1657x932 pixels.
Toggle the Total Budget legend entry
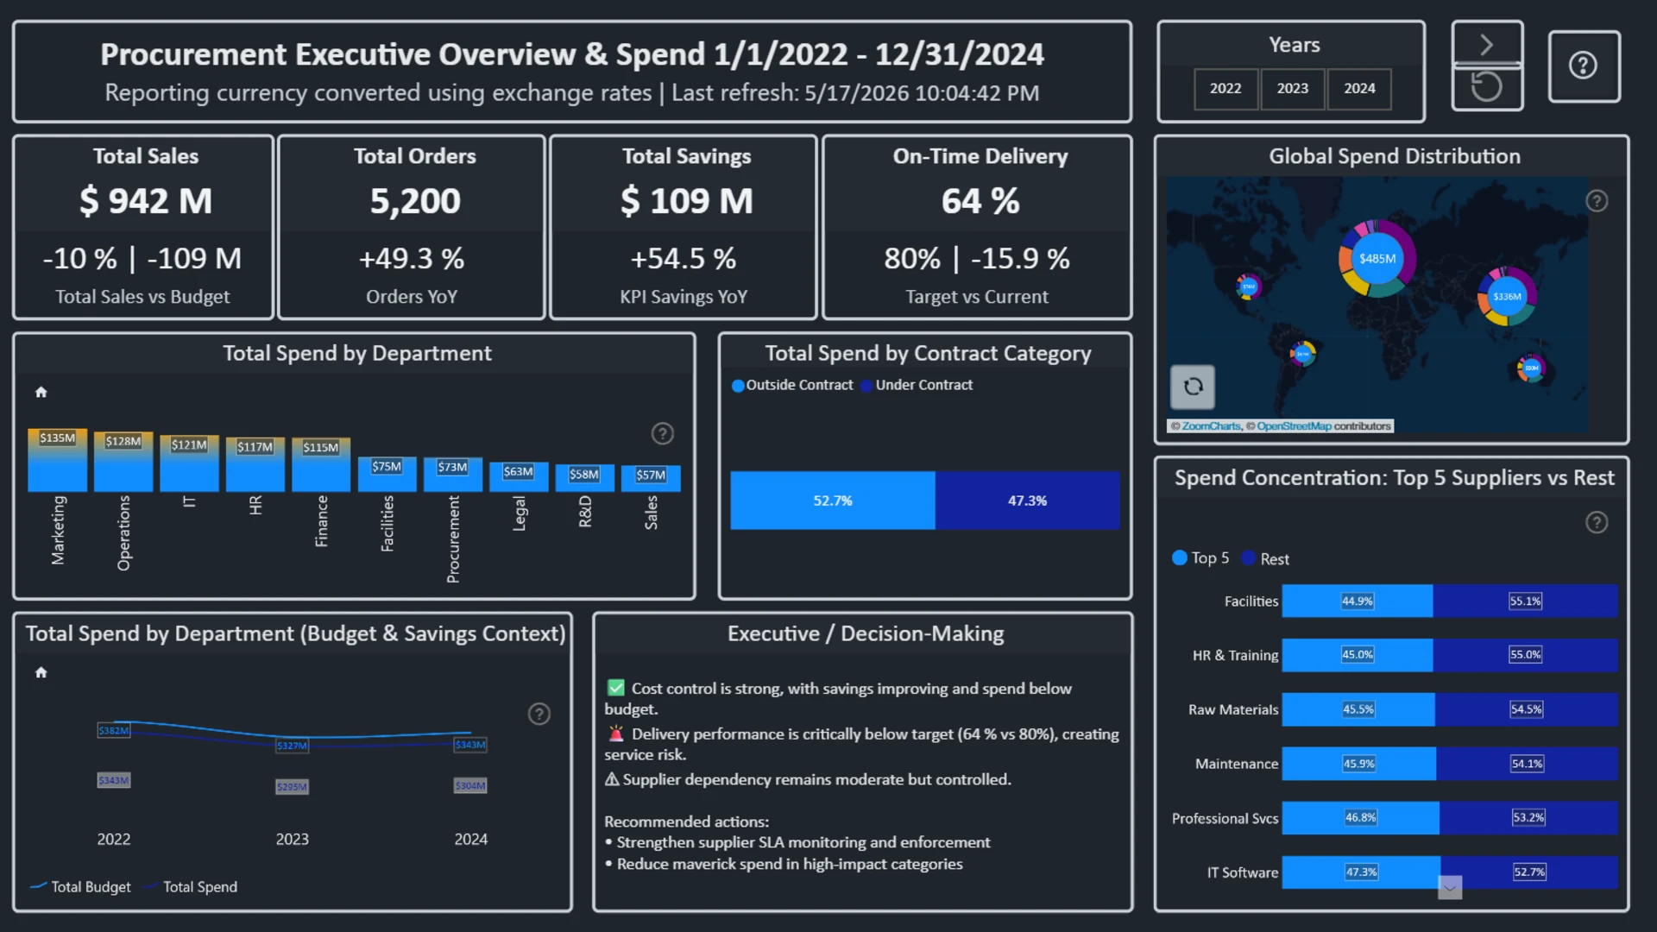pyautogui.click(x=80, y=886)
